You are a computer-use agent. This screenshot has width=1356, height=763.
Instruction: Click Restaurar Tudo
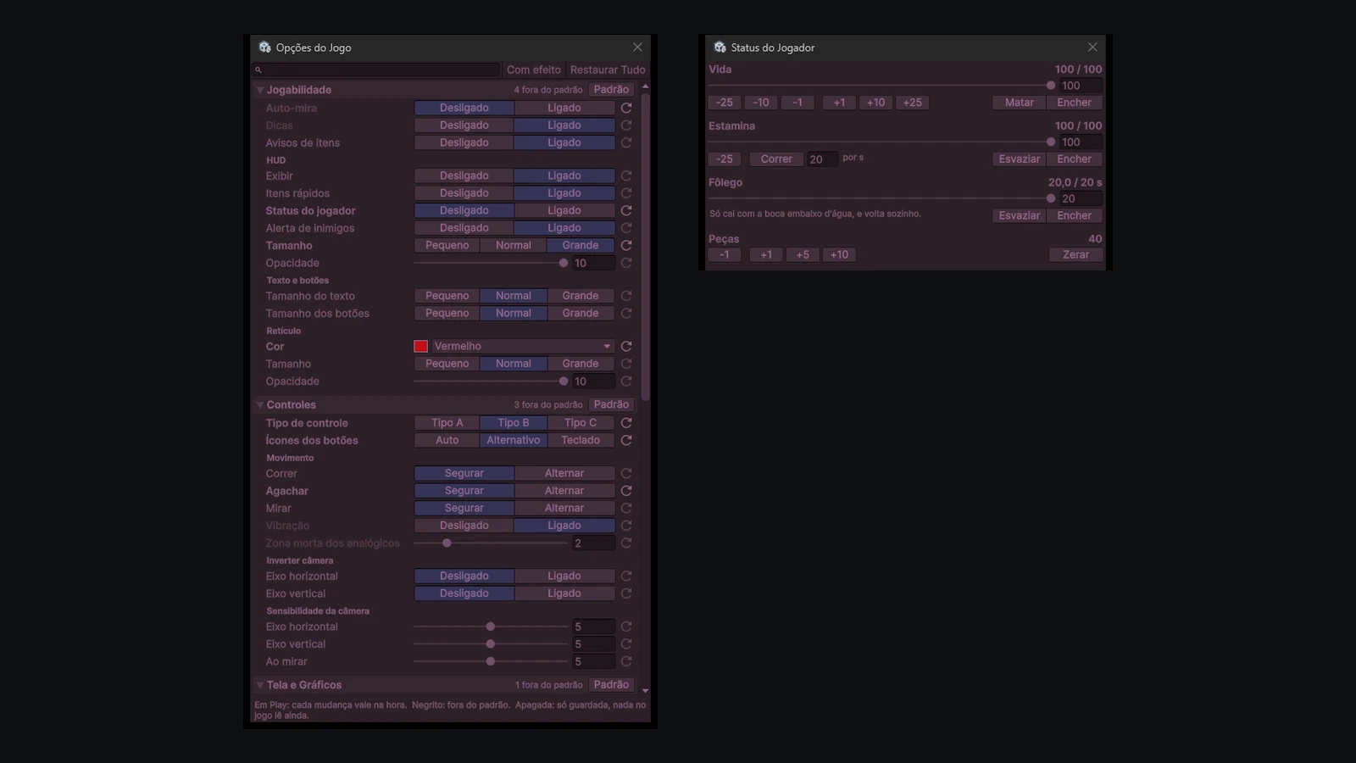(x=608, y=70)
